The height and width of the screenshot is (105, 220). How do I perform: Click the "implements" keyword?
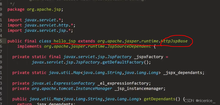point(29,46)
